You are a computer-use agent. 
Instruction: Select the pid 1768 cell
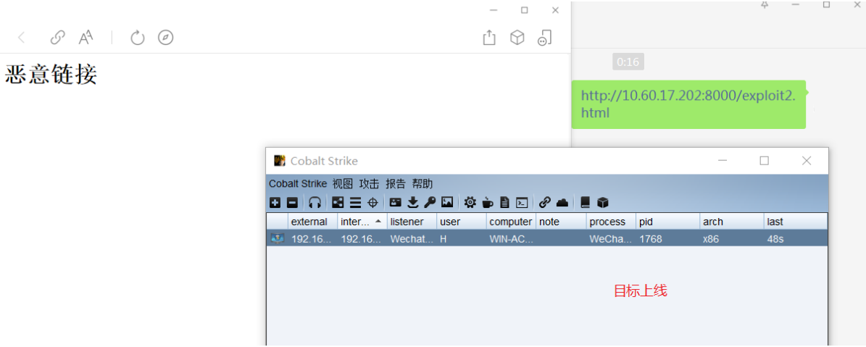click(x=667, y=239)
